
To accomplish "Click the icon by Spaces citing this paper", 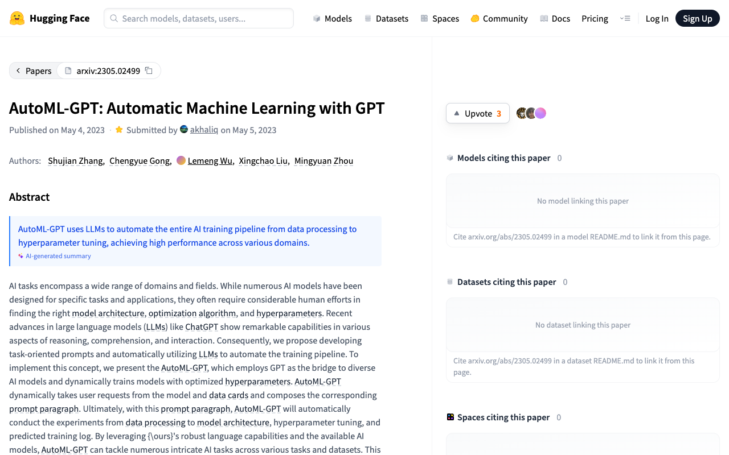I will (450, 417).
